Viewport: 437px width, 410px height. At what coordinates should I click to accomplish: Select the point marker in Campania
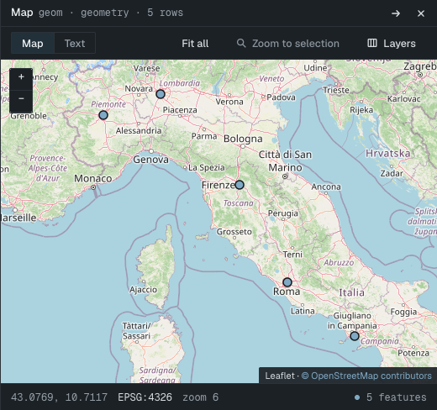355,336
